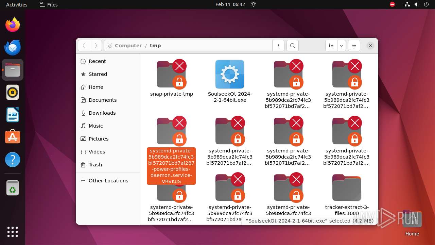The width and height of the screenshot is (435, 245).
Task: Open Videos in the sidebar
Action: [108, 152]
